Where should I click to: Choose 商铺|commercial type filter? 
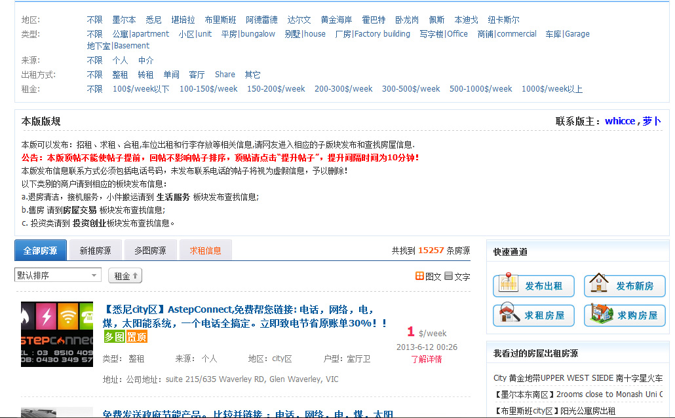coord(507,34)
